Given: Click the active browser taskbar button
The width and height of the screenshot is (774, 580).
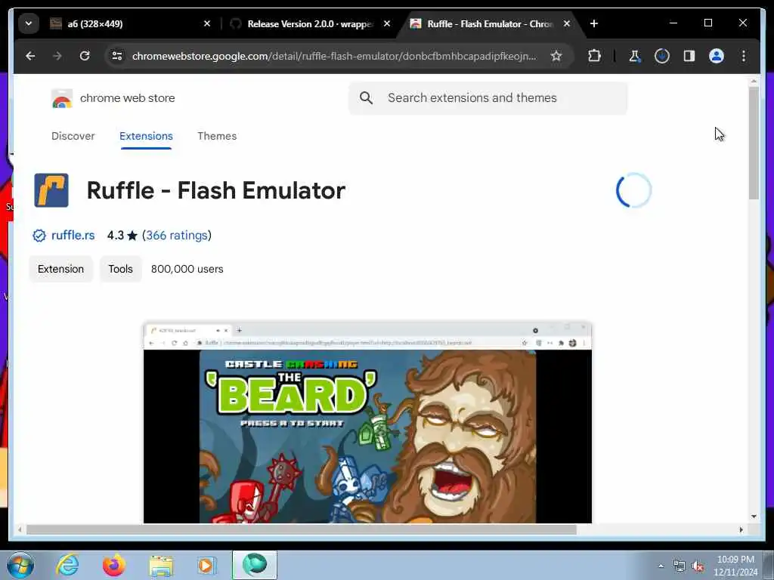Looking at the screenshot, I should [255, 565].
